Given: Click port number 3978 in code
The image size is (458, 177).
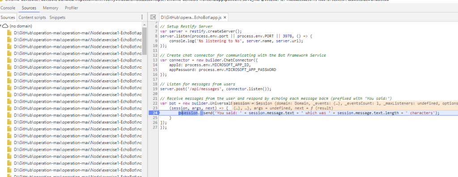Looking at the screenshot, I should 288,36.
